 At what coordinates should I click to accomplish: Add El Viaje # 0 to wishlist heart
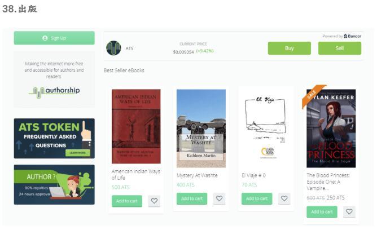coord(284,198)
